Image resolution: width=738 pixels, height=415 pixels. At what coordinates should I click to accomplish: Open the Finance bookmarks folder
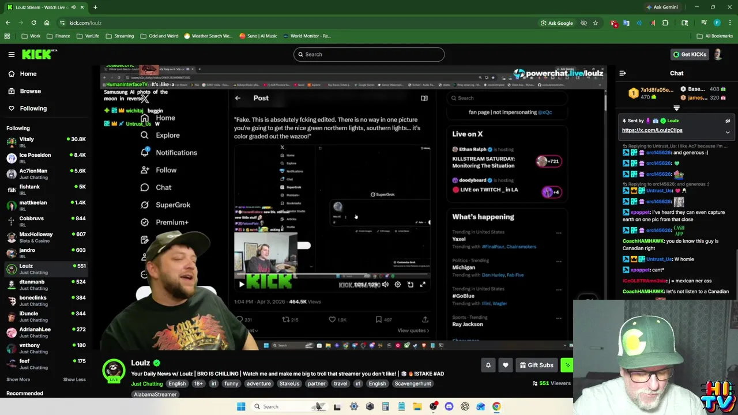[58, 36]
